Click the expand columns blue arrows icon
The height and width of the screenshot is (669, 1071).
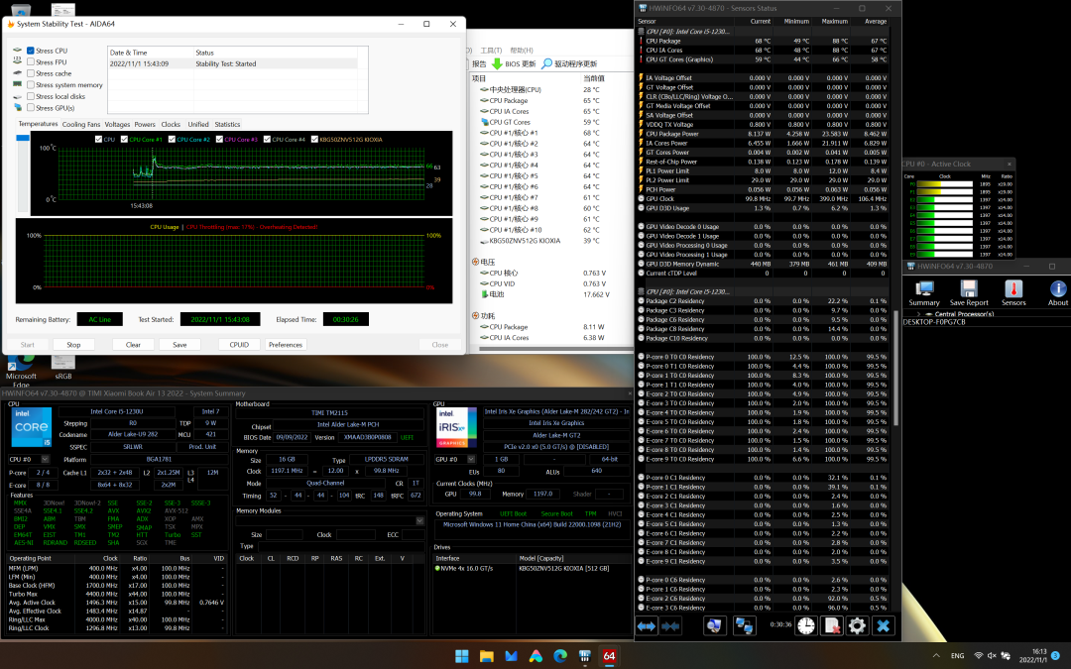(x=647, y=625)
